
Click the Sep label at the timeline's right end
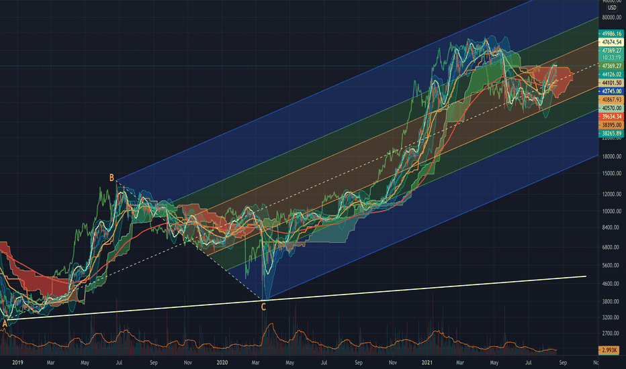(x=563, y=362)
